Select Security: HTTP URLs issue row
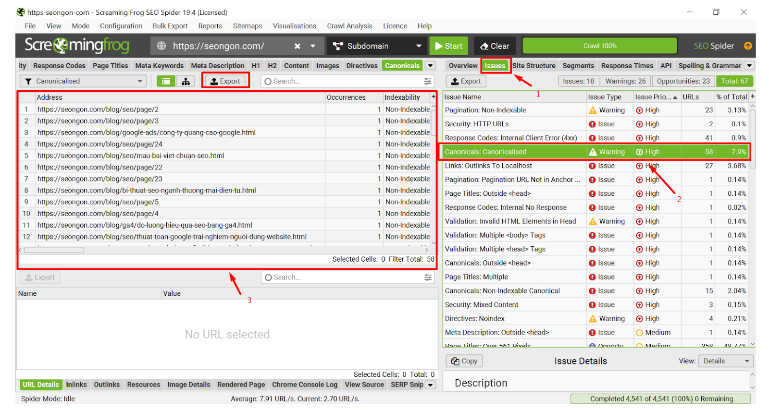 coord(595,124)
